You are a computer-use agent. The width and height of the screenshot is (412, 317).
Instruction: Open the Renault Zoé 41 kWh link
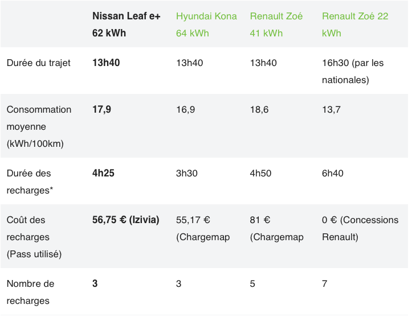point(276,24)
